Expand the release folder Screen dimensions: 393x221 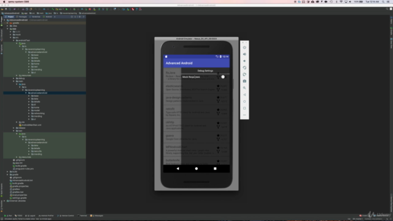14,128
